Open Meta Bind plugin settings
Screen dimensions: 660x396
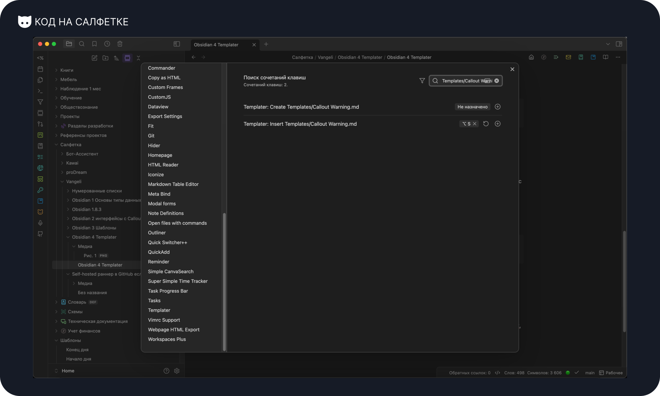(x=159, y=194)
